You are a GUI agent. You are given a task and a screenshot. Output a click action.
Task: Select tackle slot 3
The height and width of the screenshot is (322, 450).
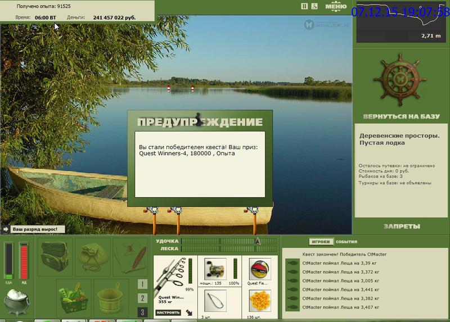(x=143, y=312)
